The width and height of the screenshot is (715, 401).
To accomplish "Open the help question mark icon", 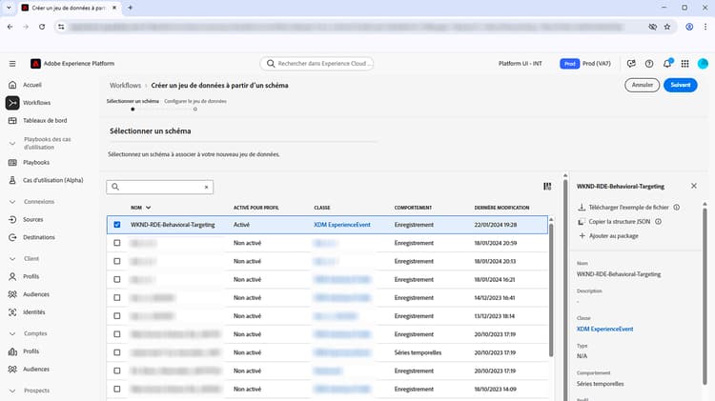I will [x=649, y=63].
